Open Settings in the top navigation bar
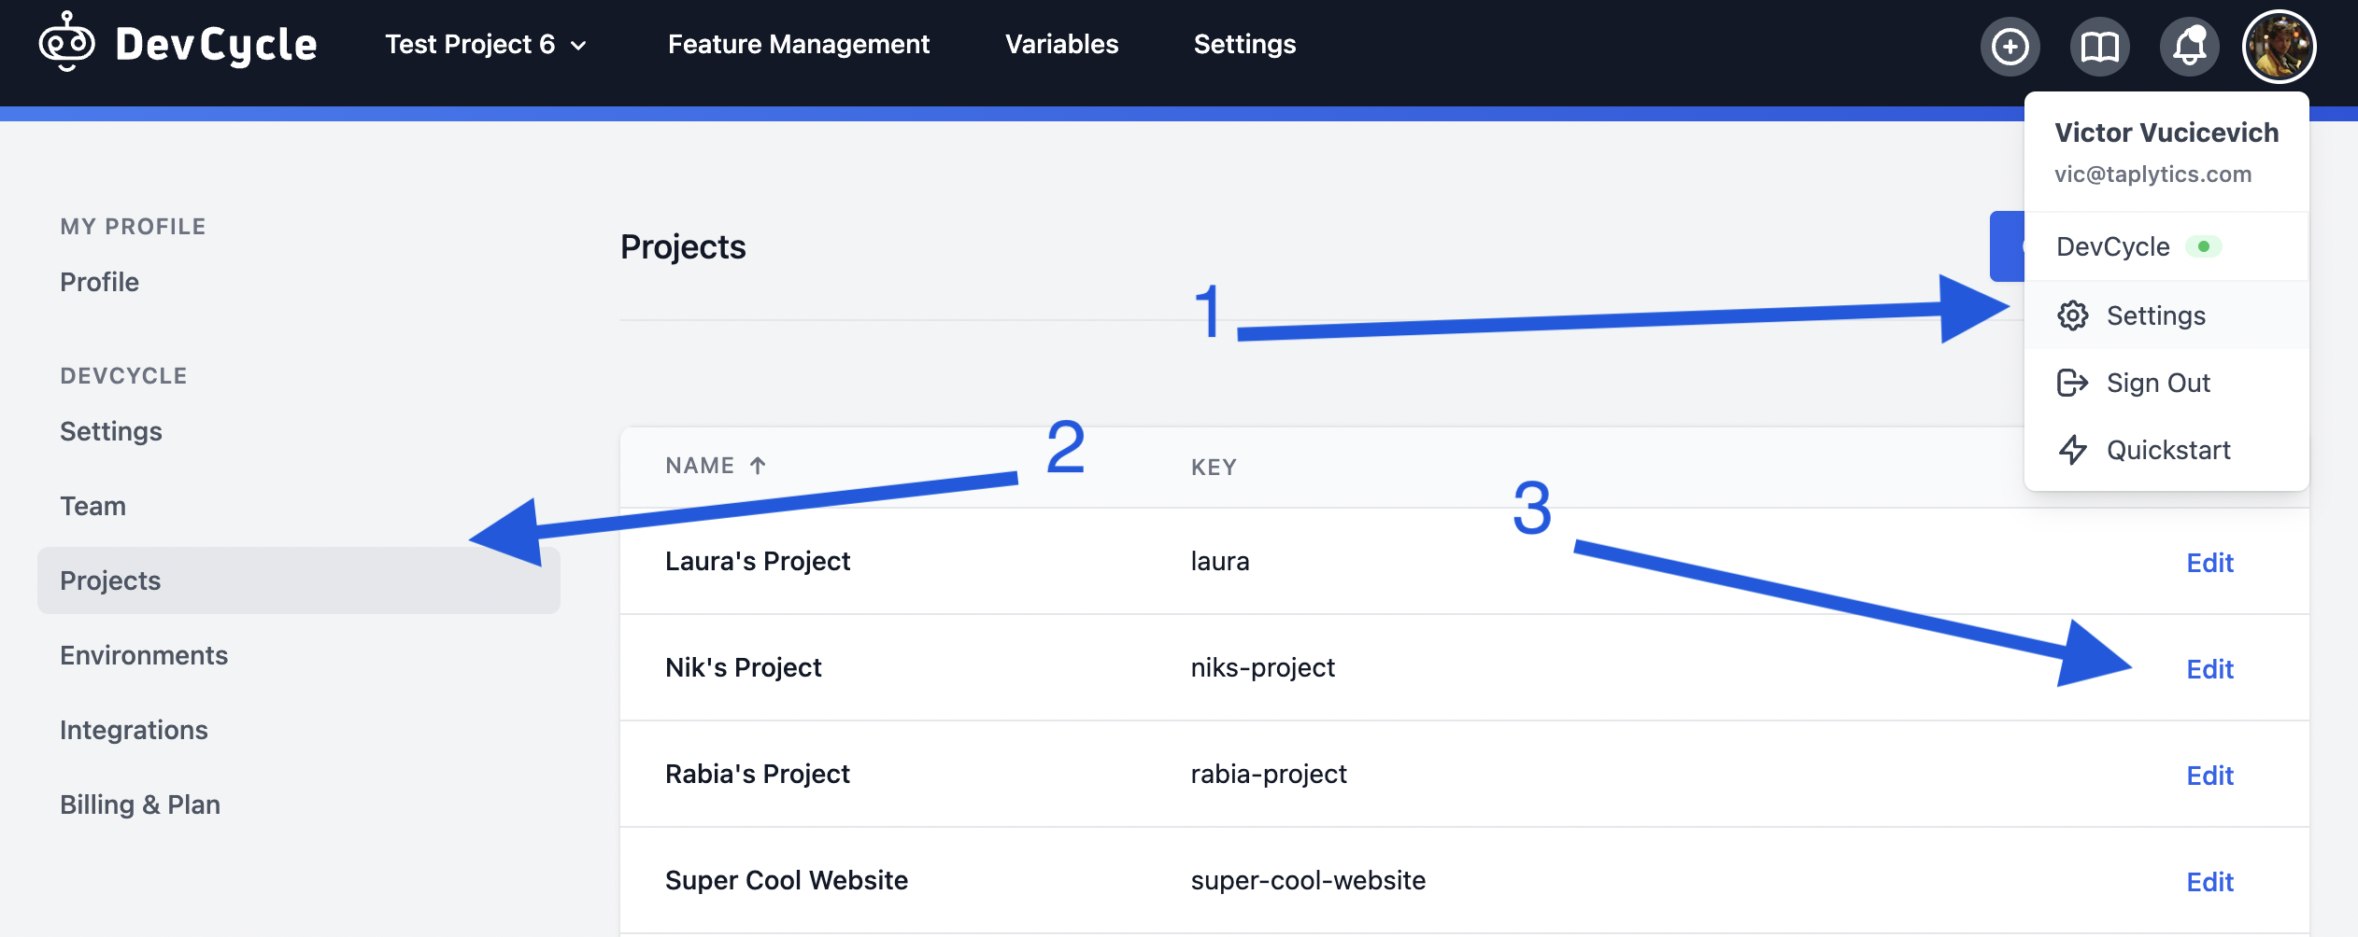Image resolution: width=2358 pixels, height=937 pixels. 1244,44
